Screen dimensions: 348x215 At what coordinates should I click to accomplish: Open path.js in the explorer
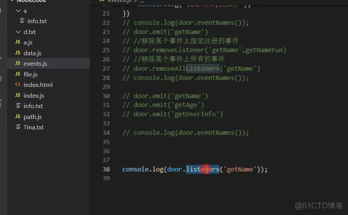pyautogui.click(x=32, y=117)
